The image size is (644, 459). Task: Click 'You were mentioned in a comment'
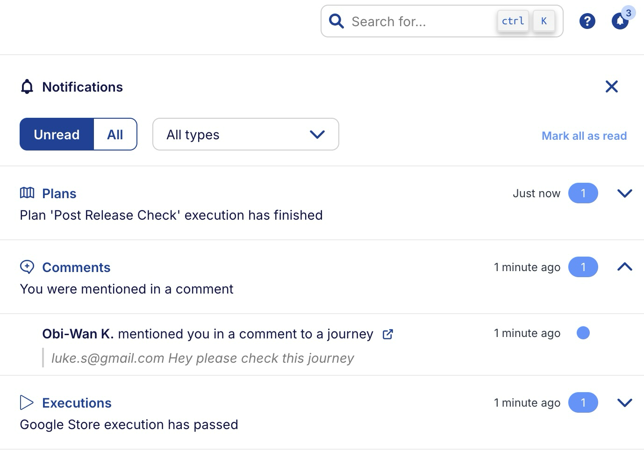point(126,289)
